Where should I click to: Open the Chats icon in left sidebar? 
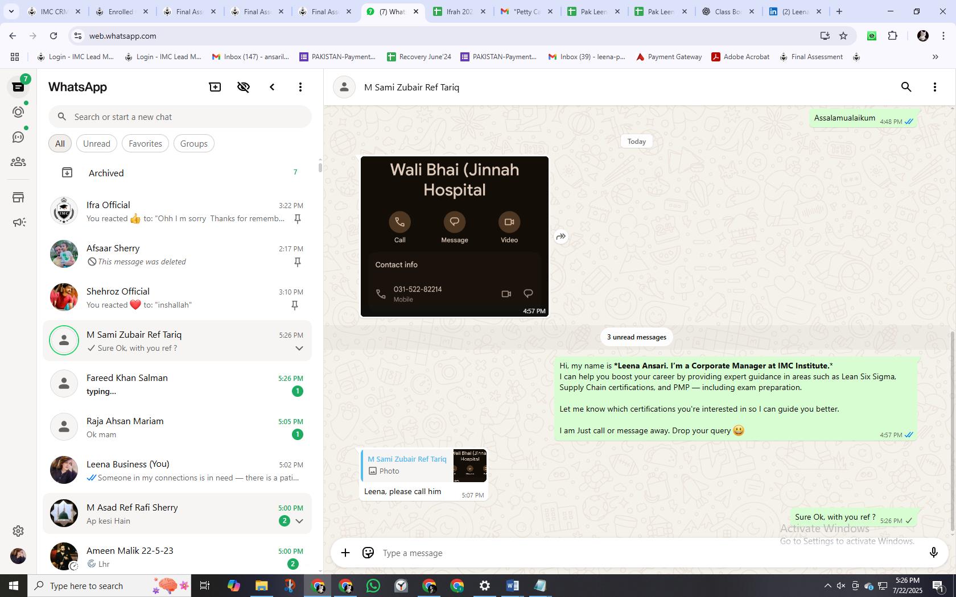click(x=18, y=87)
